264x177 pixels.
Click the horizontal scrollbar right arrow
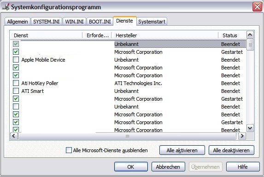click(x=242, y=136)
